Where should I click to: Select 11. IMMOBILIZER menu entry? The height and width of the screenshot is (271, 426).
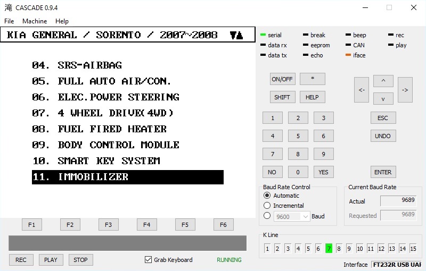pos(127,177)
